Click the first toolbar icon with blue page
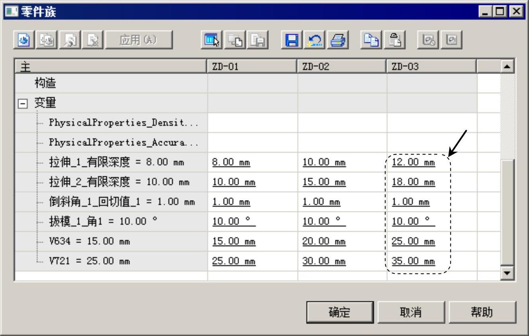The height and width of the screenshot is (336, 529). point(24,40)
